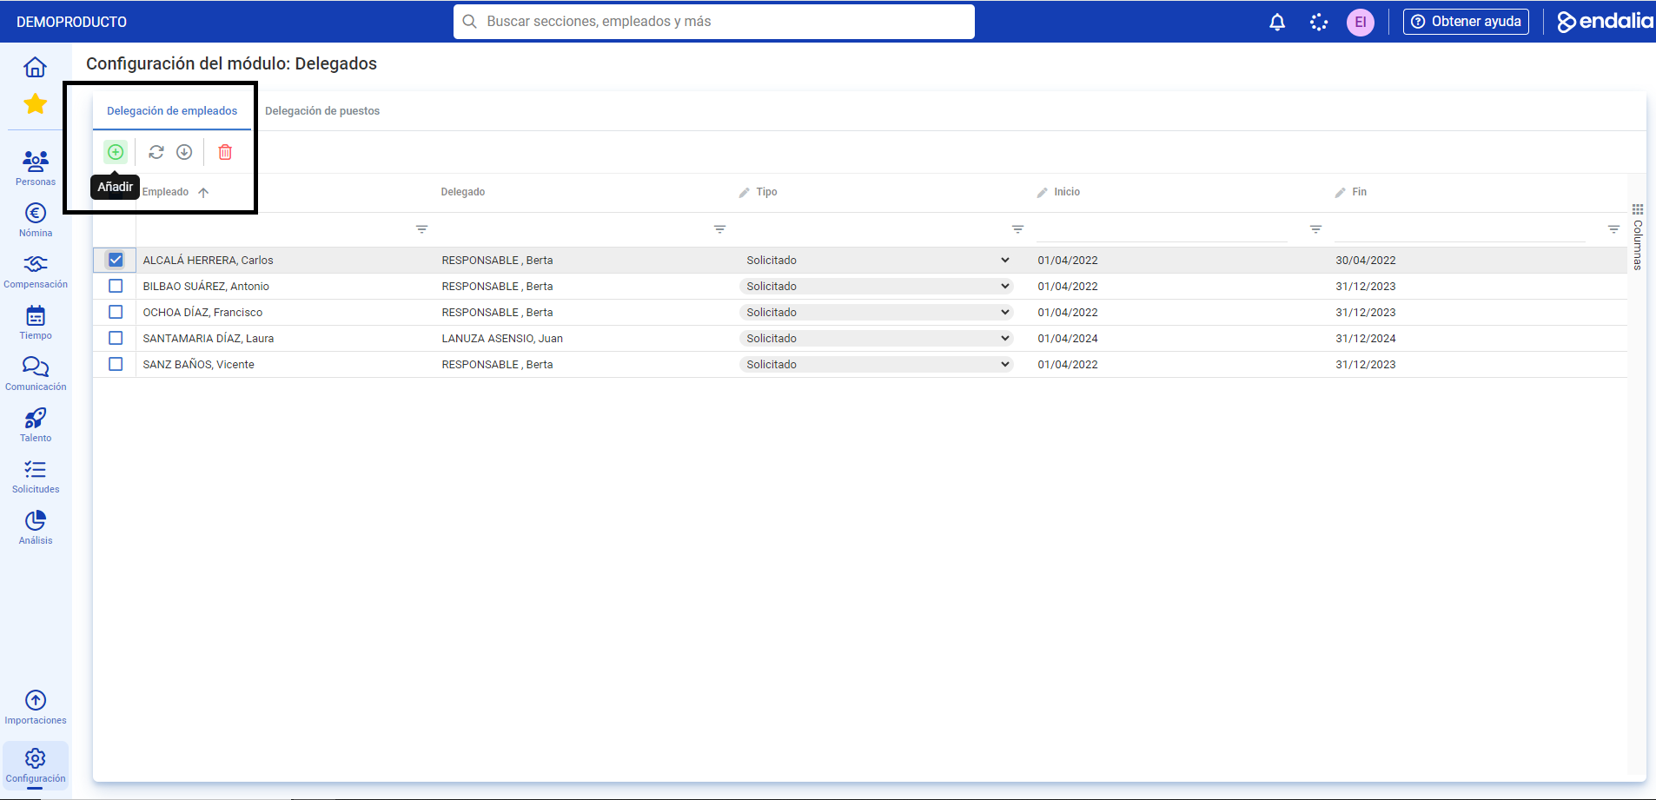The width and height of the screenshot is (1656, 800).
Task: Open the Nómina module
Action: (36, 220)
